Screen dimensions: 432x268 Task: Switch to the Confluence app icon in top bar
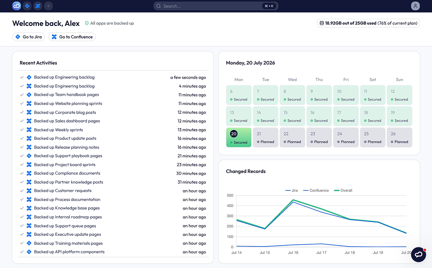pyautogui.click(x=38, y=6)
